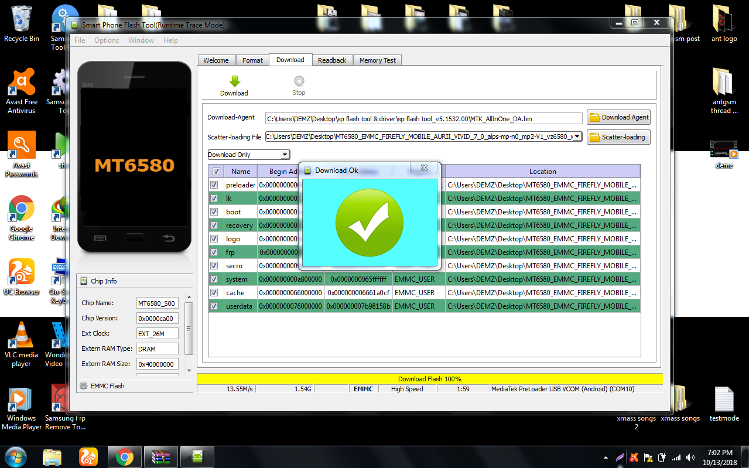
Task: Uncheck the lk partition checkbox
Action: pyautogui.click(x=214, y=199)
